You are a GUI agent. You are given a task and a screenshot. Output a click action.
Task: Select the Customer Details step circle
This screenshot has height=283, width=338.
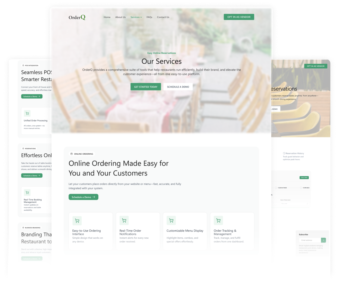276,188
